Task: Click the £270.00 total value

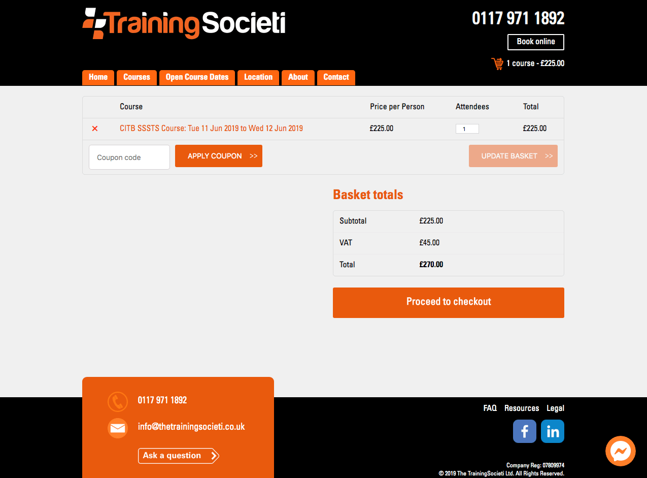Action: click(x=431, y=265)
